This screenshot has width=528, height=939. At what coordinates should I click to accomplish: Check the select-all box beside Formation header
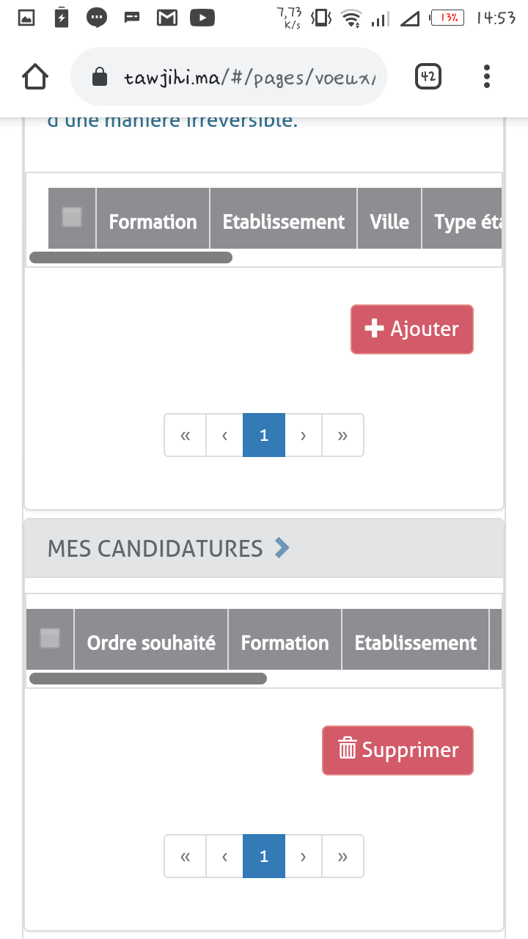point(72,217)
